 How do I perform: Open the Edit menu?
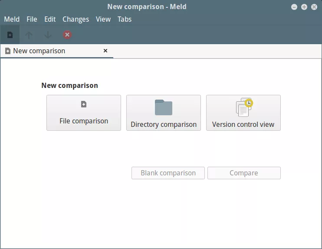(x=50, y=19)
